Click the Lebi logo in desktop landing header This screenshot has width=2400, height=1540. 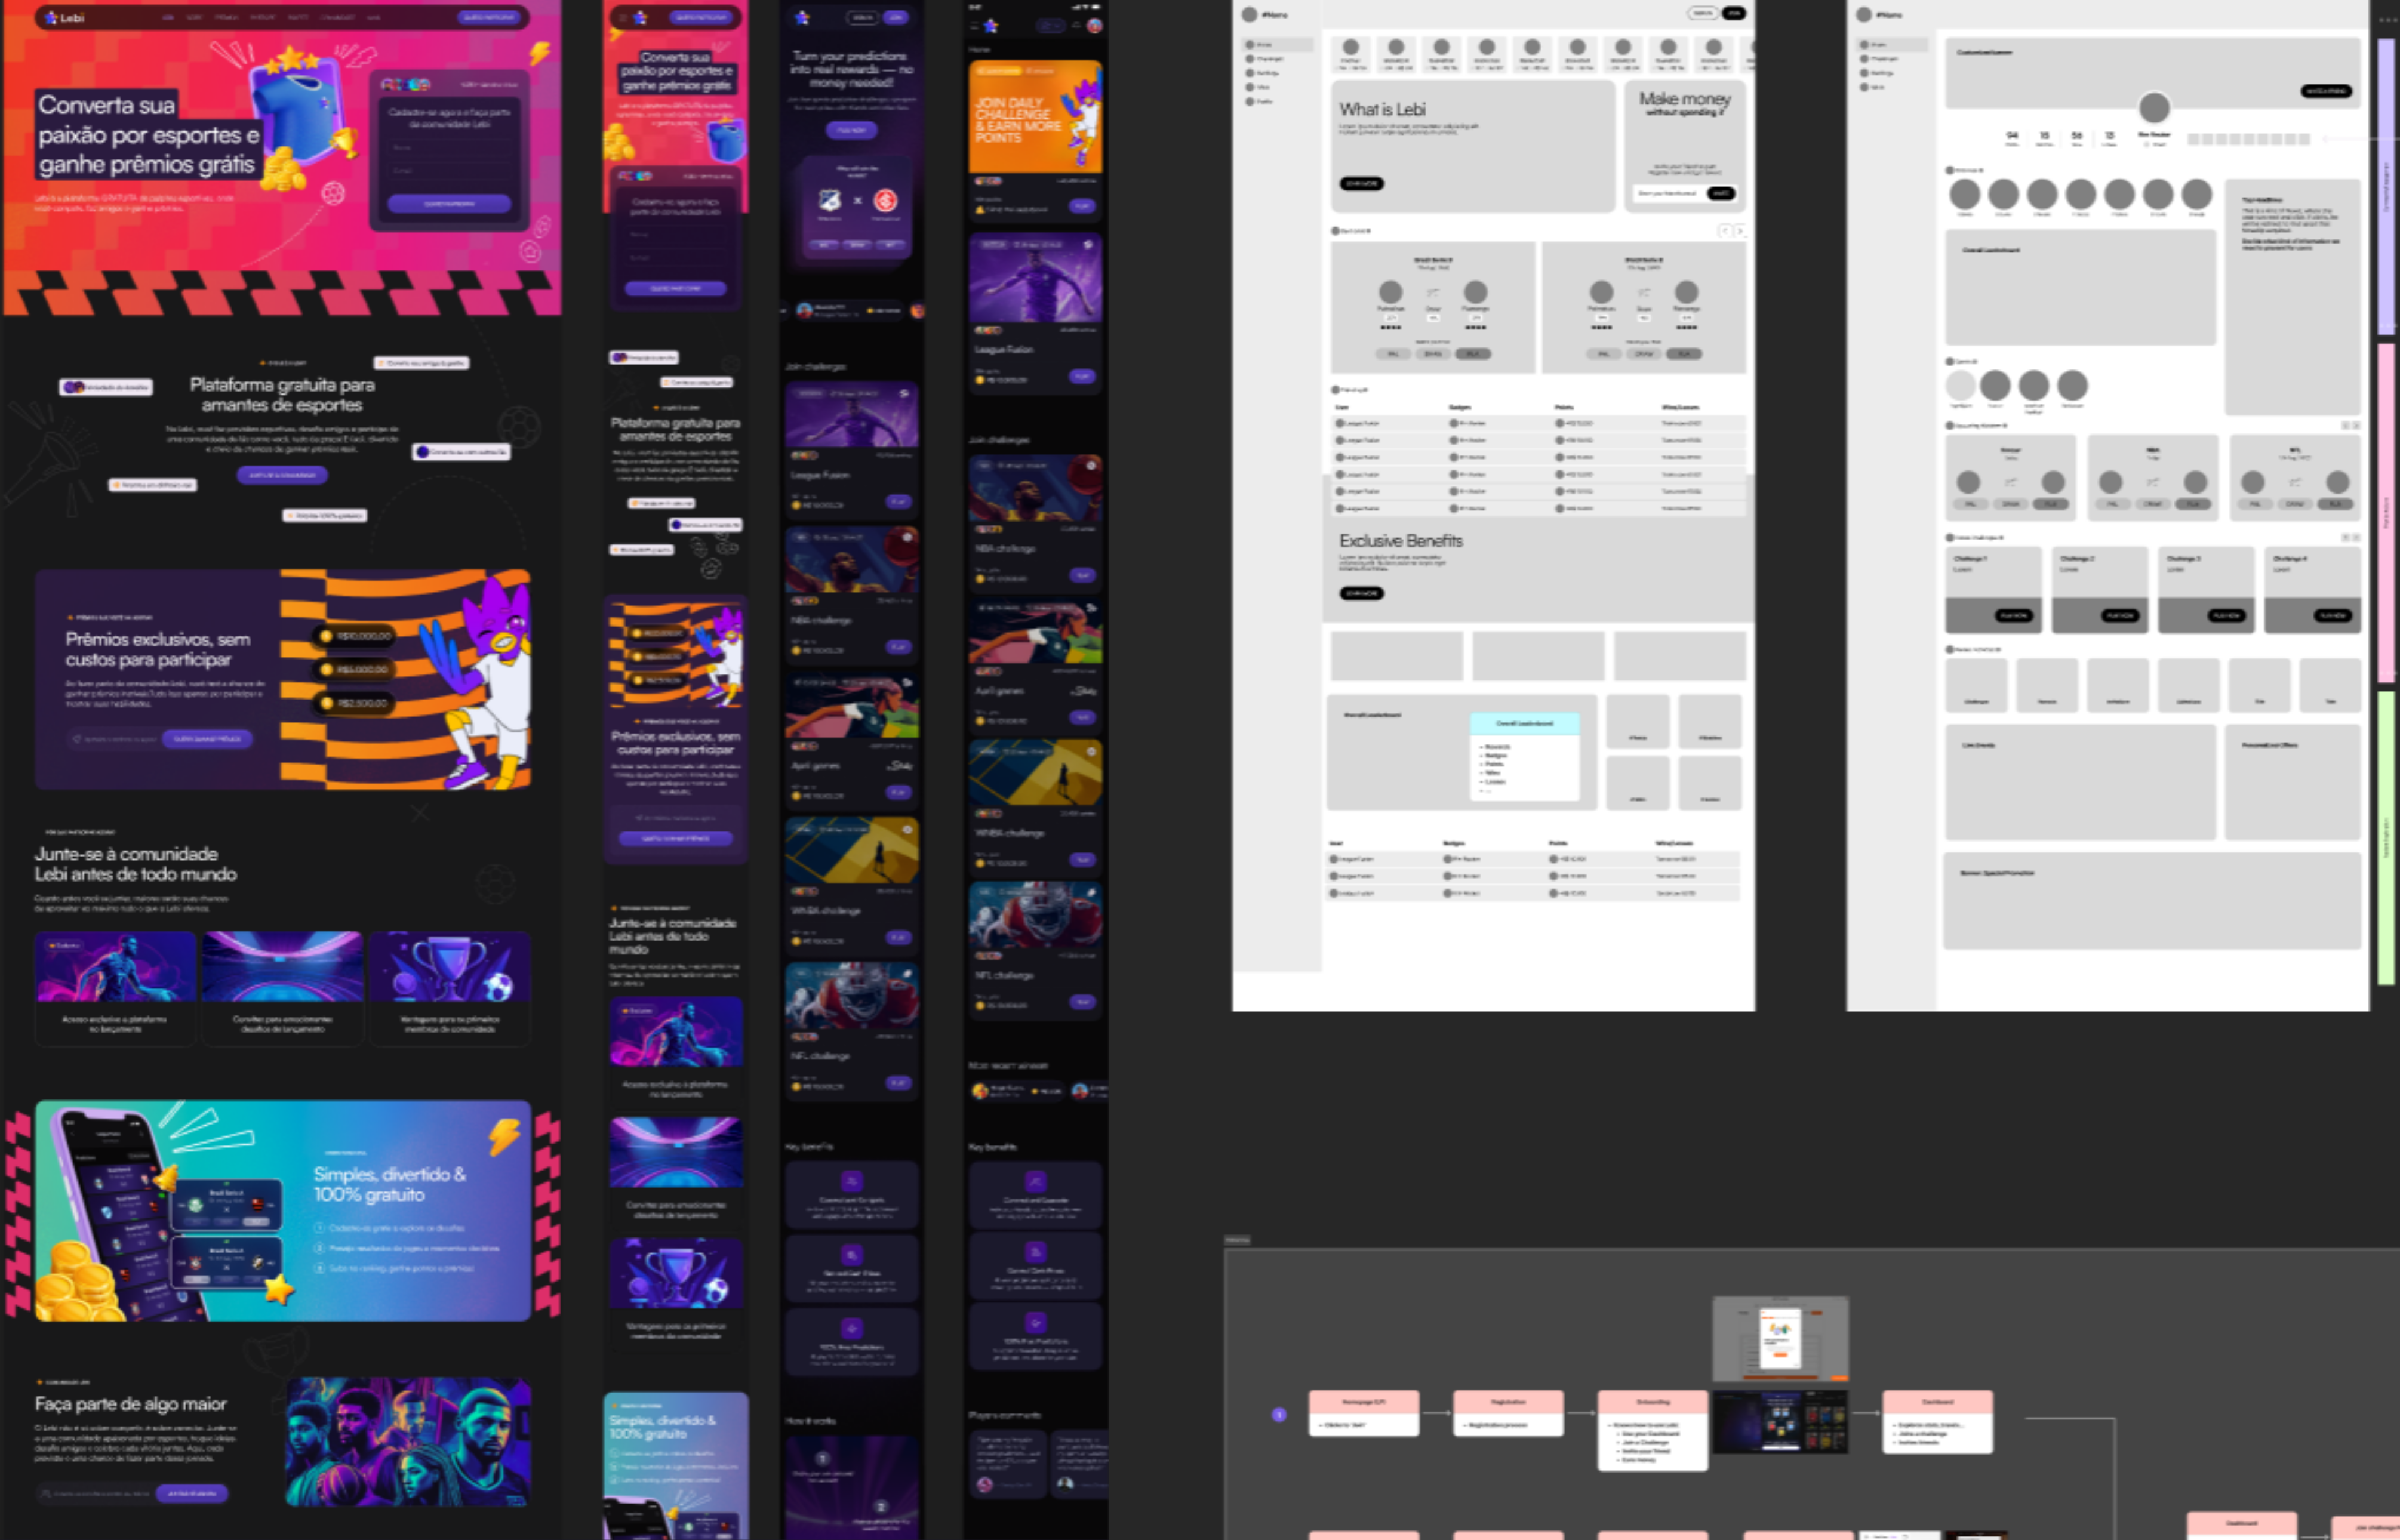coord(65,17)
